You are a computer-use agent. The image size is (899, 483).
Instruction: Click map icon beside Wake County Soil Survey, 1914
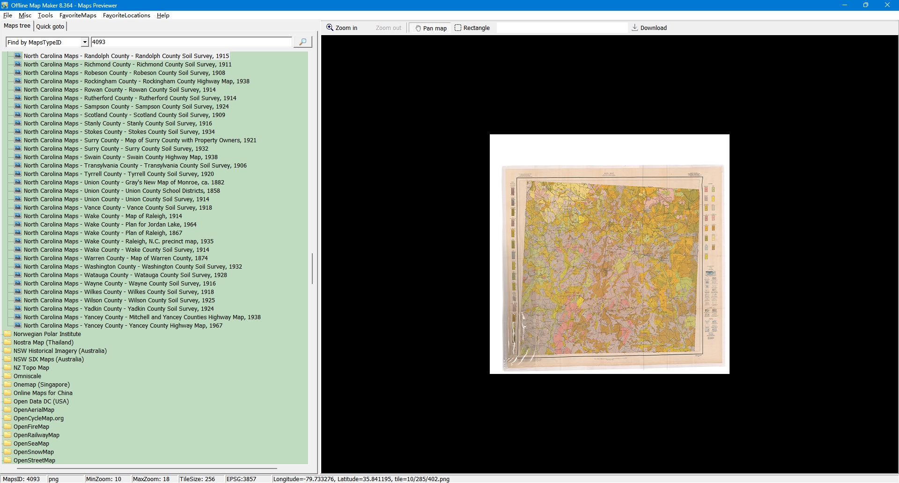pyautogui.click(x=18, y=249)
